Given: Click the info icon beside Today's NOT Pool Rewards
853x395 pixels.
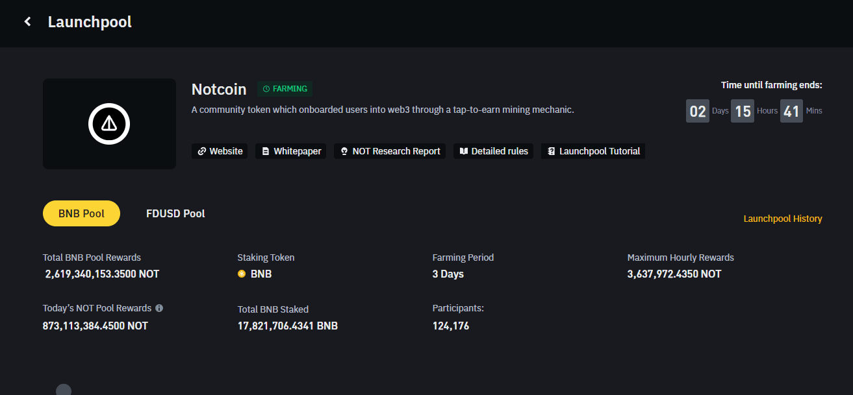Looking at the screenshot, I should click(159, 308).
